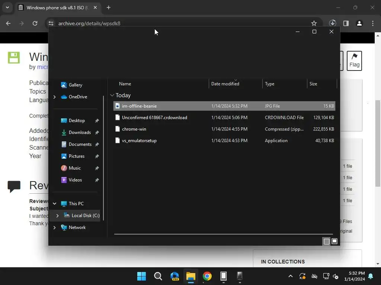
Task: Expand the Local Disk (C:) node
Action: coord(57,216)
